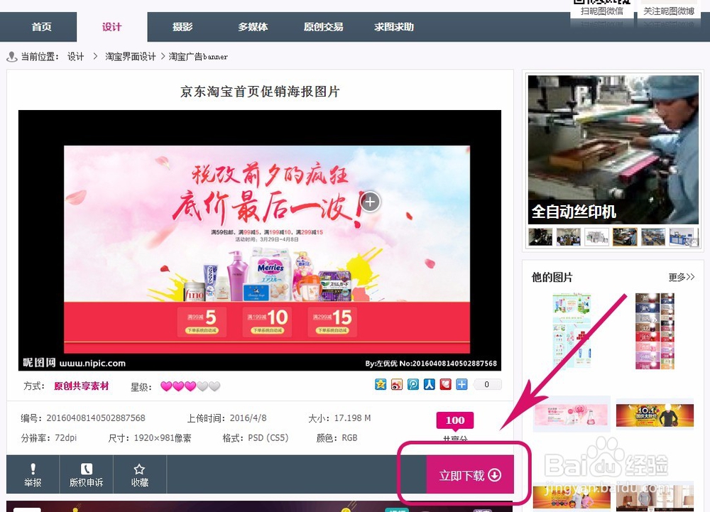Share to QQ Zone star icon
Screen dimensions: 710x512
381,384
